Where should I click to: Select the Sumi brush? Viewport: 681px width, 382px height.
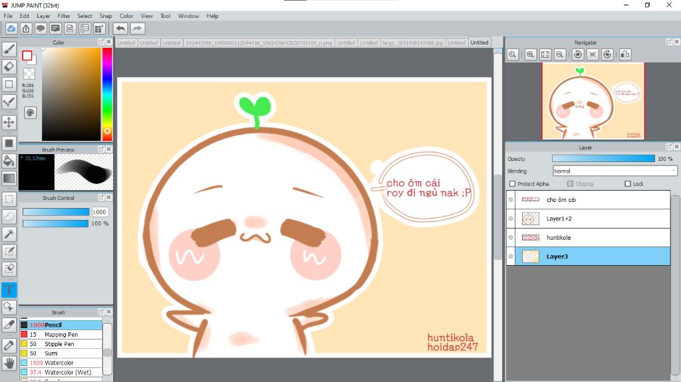point(61,353)
